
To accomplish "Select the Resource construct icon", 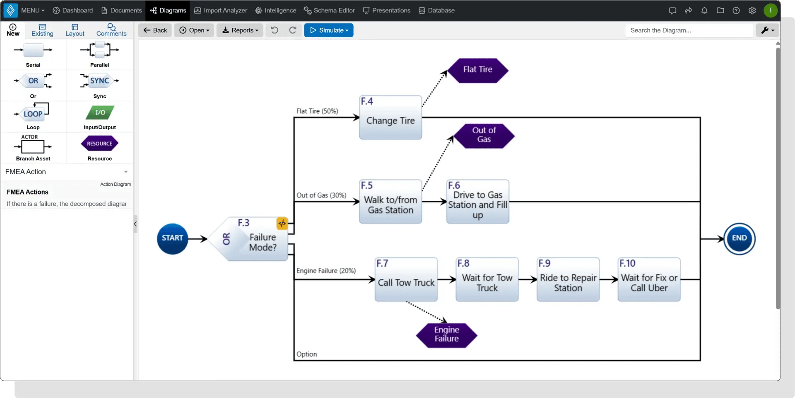I will click(100, 144).
